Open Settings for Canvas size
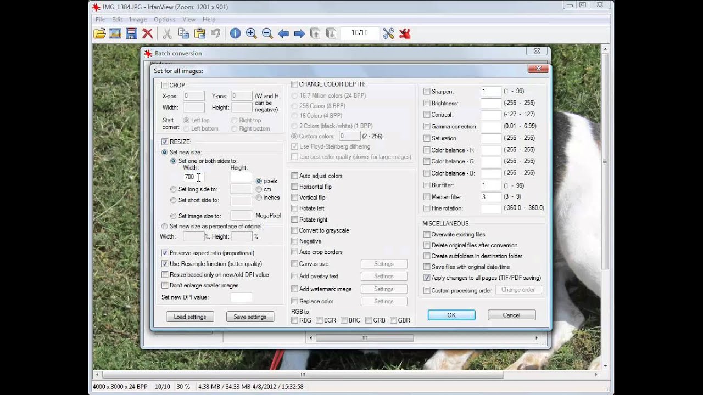This screenshot has height=395, width=703. [x=384, y=264]
